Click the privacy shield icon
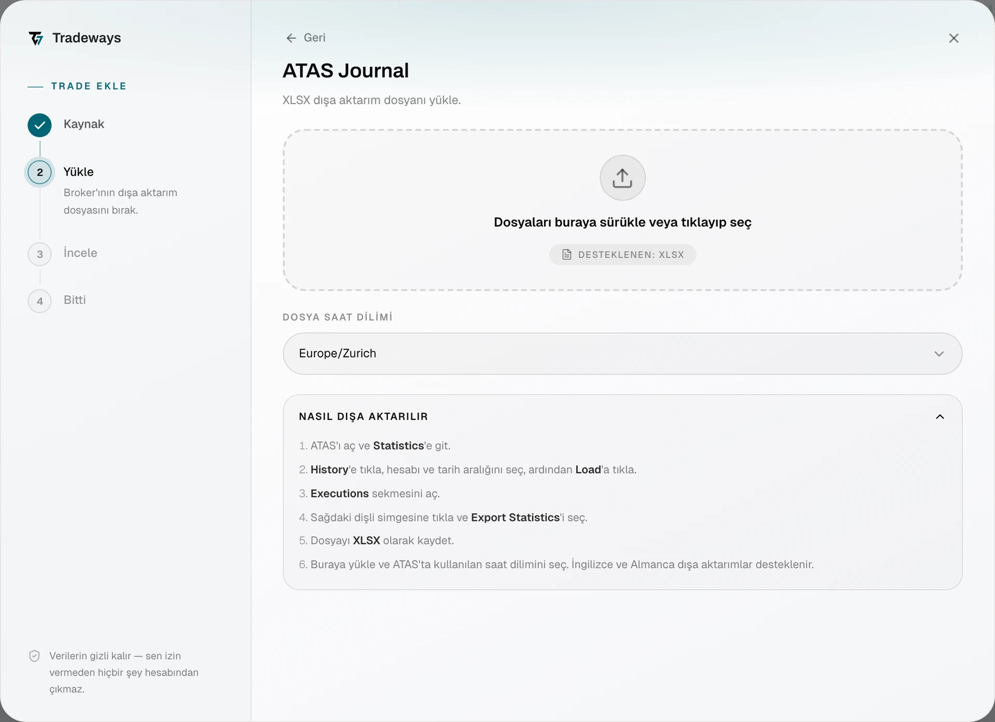This screenshot has width=995, height=722. tap(34, 656)
